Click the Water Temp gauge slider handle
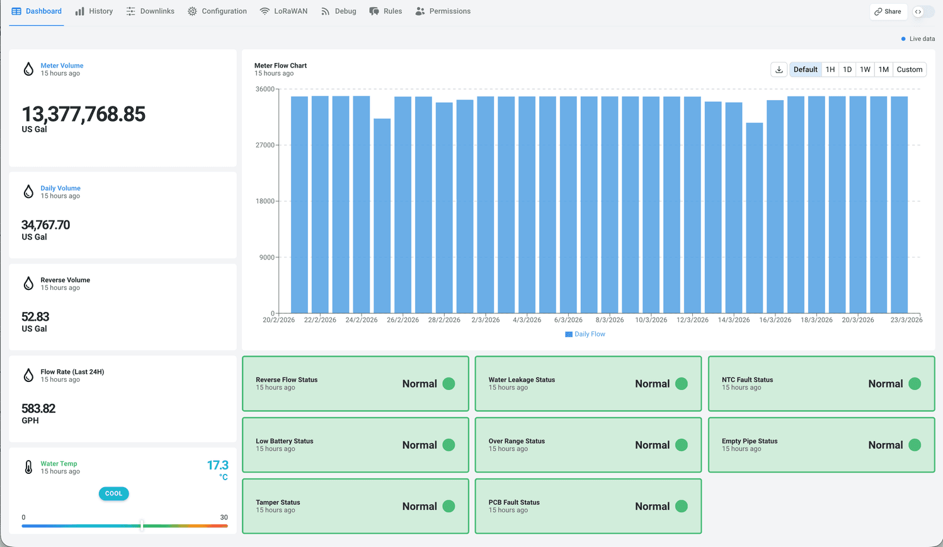 click(142, 525)
